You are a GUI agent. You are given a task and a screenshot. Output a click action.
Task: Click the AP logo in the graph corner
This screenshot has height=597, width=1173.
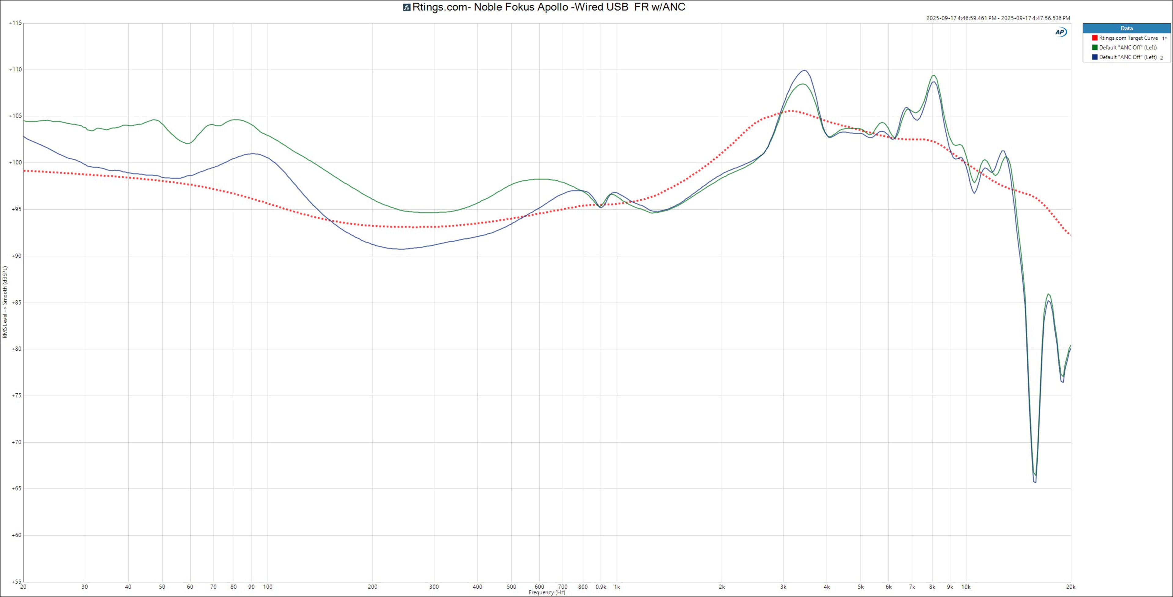(x=1061, y=32)
